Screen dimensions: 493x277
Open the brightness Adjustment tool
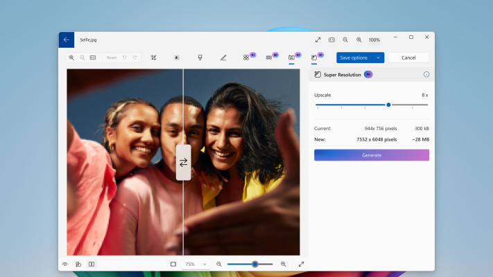177,57
